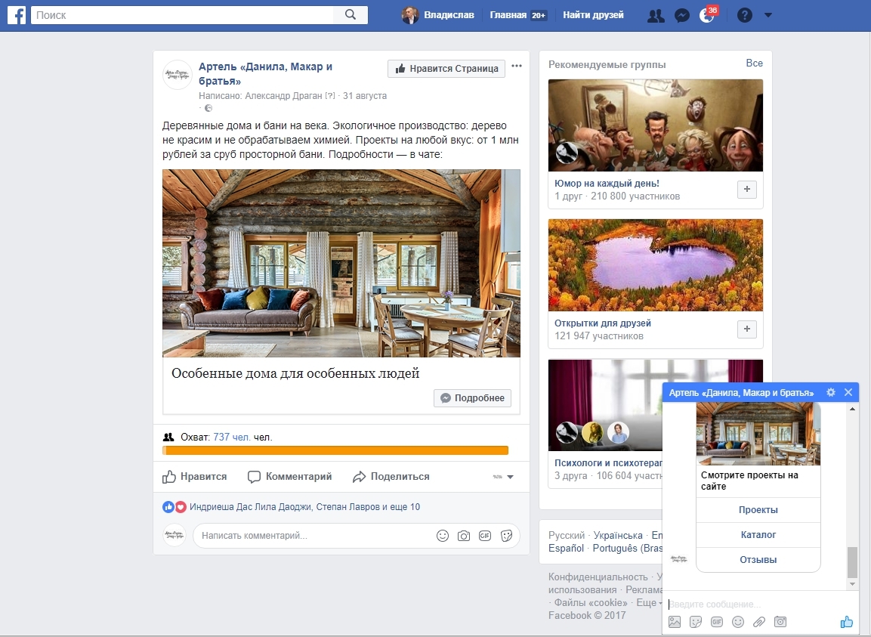Attach photo via camera icon in comment field
This screenshot has width=871, height=637.
(464, 536)
